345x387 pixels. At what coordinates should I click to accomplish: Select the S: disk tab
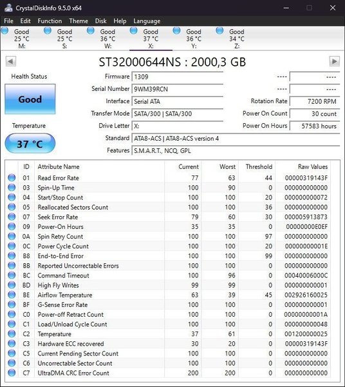(x=65, y=39)
